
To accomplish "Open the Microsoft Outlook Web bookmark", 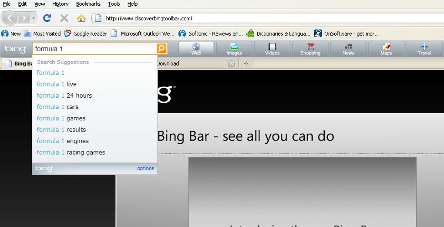I will [x=142, y=33].
